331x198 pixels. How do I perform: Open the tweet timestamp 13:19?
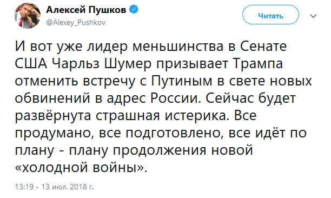(x=24, y=187)
